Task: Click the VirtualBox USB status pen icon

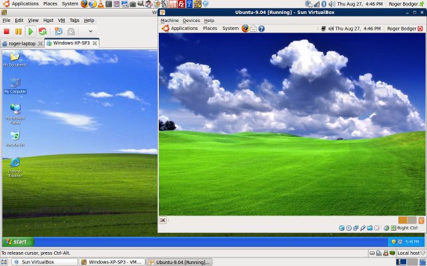Action: (363, 228)
